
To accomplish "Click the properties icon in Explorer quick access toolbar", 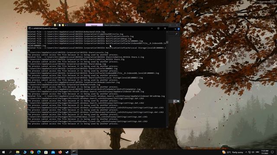I will [60, 25].
